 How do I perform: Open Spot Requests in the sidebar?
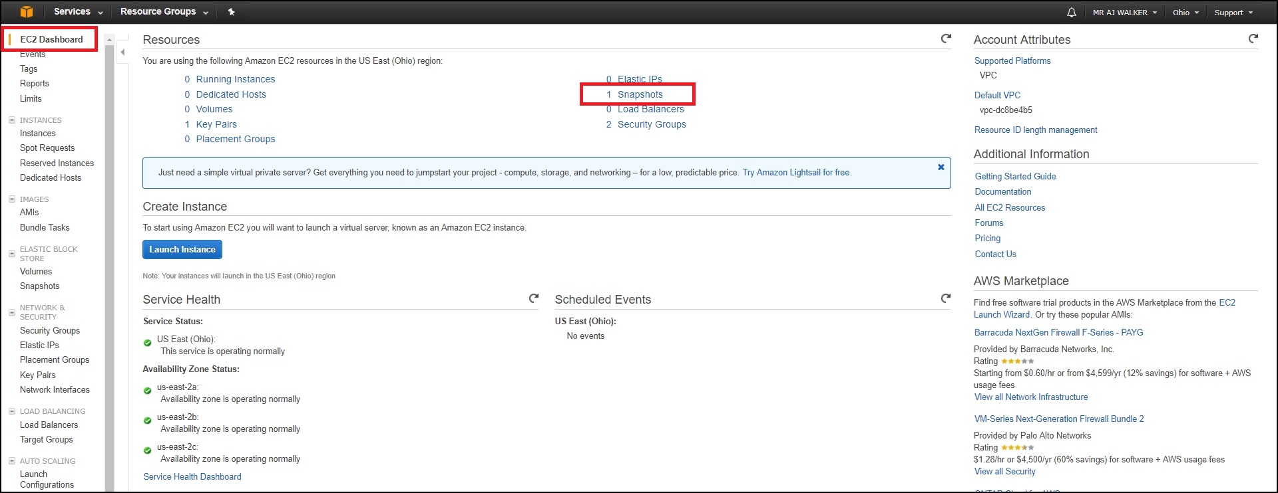point(47,148)
